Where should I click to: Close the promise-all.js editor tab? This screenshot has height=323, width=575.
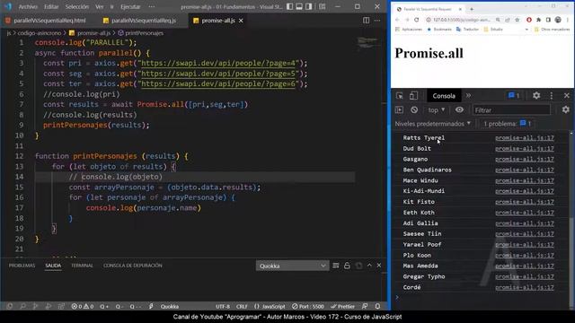(241, 21)
